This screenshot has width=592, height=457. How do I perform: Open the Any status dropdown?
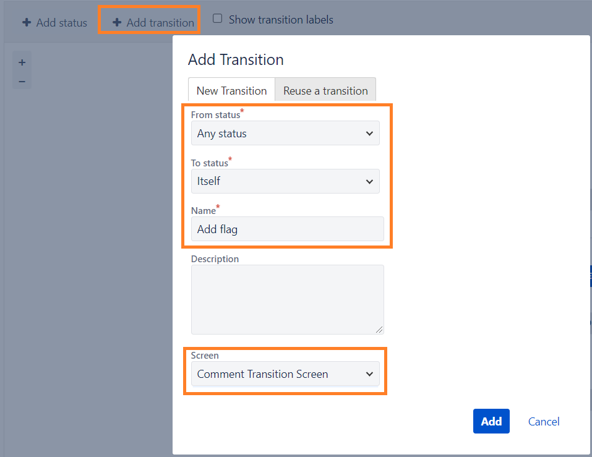(x=285, y=133)
